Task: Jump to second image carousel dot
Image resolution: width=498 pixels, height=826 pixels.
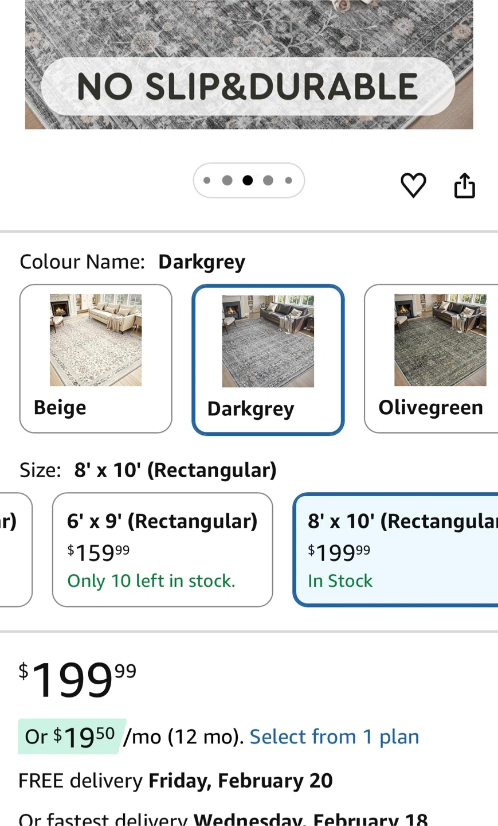Action: (227, 181)
